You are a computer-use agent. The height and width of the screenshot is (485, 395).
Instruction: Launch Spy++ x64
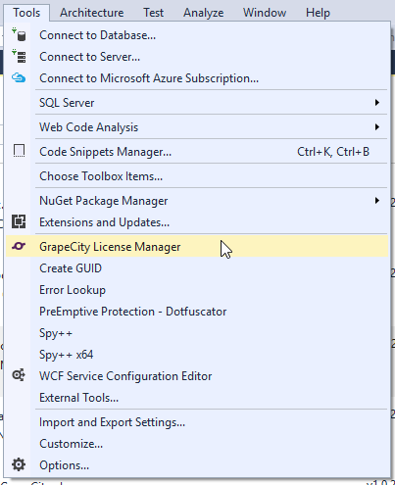click(67, 355)
